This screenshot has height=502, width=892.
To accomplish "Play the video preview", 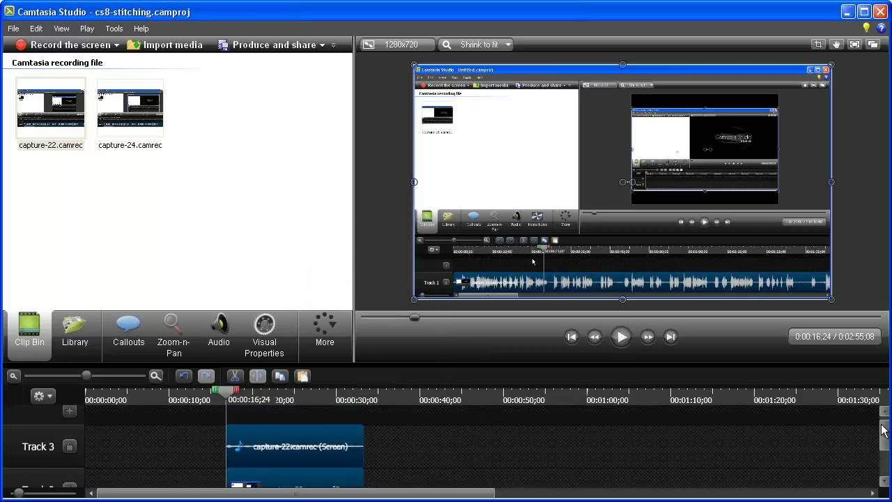I will (621, 337).
